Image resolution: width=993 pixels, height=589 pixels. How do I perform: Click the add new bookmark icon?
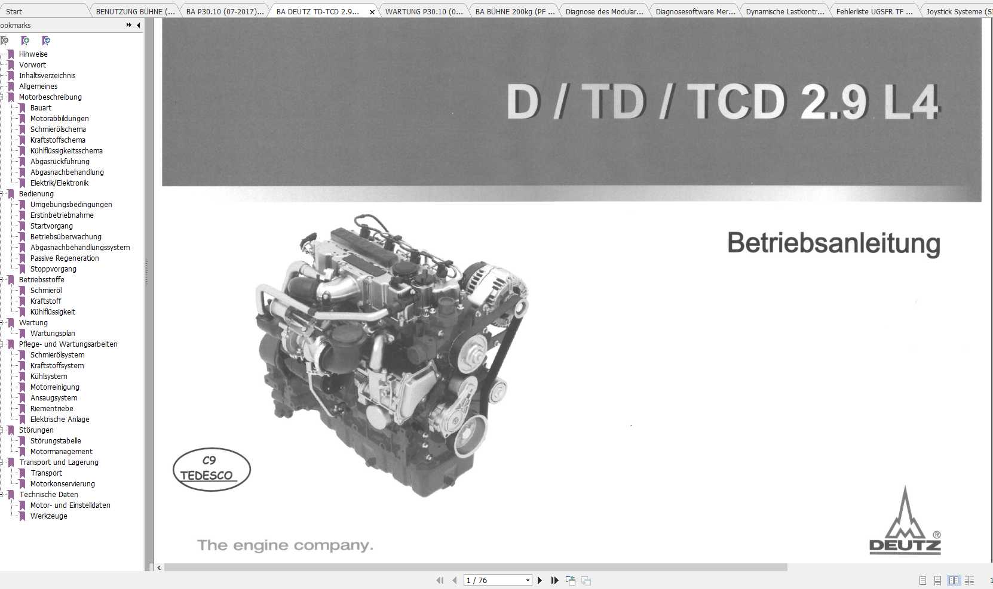(x=25, y=41)
